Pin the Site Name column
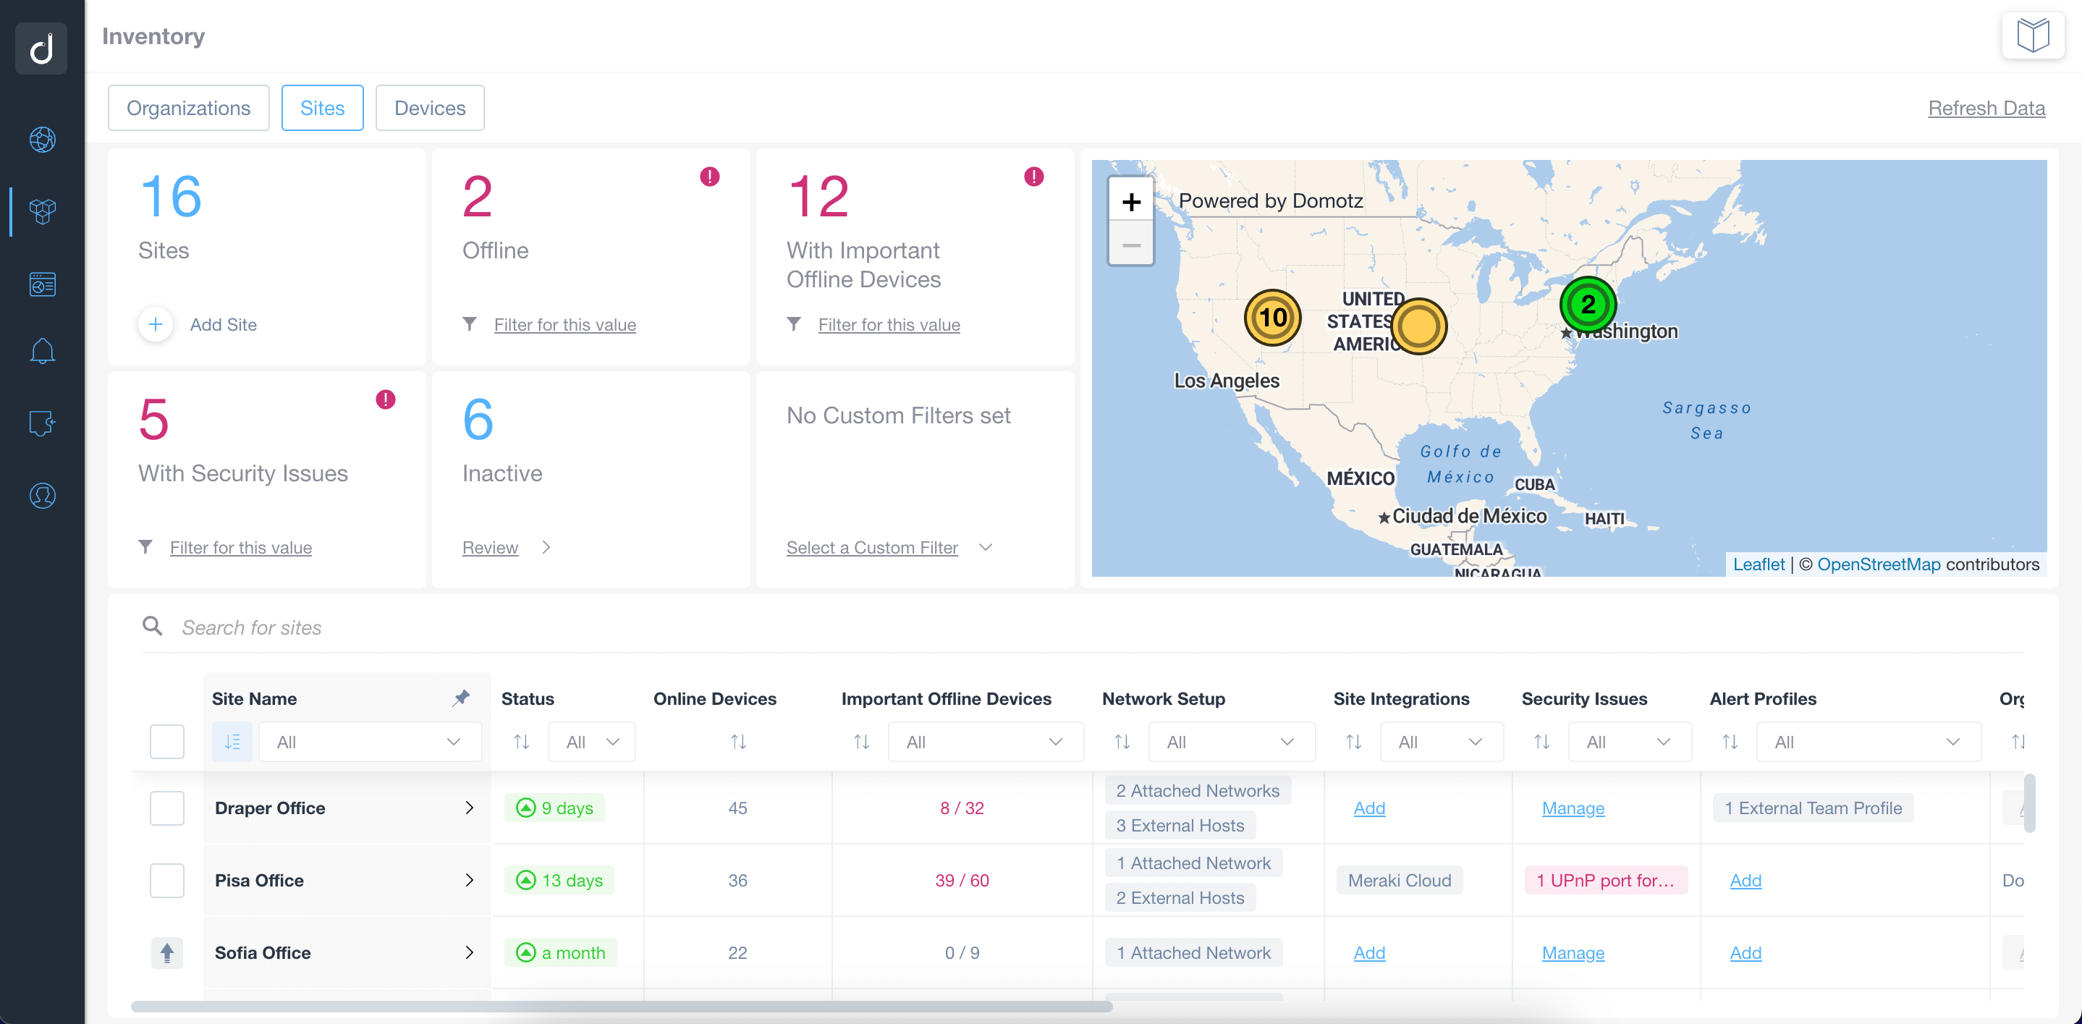2082x1024 pixels. (461, 698)
